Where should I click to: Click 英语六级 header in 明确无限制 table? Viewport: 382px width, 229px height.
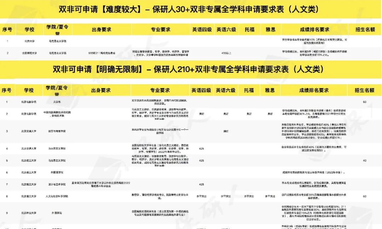226,90
